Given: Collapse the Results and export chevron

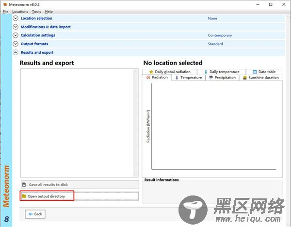Looking at the screenshot, I should (16, 52).
